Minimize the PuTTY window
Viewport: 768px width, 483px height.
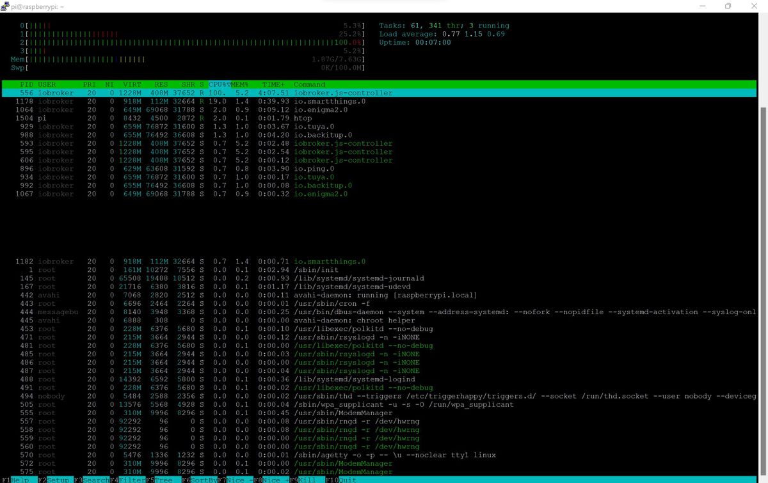coord(703,6)
